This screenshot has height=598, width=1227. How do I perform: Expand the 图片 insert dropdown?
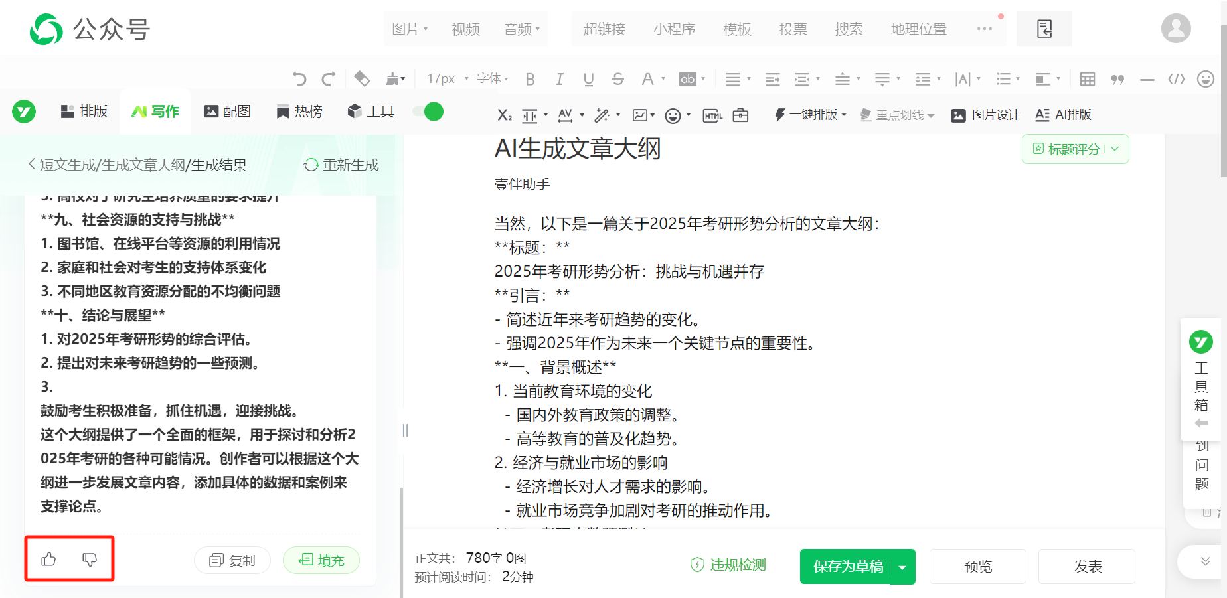pos(410,29)
